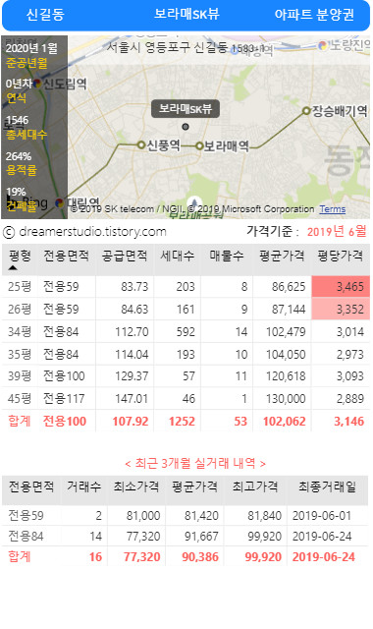
Task: Open the Terms link on map
Action: [333, 209]
